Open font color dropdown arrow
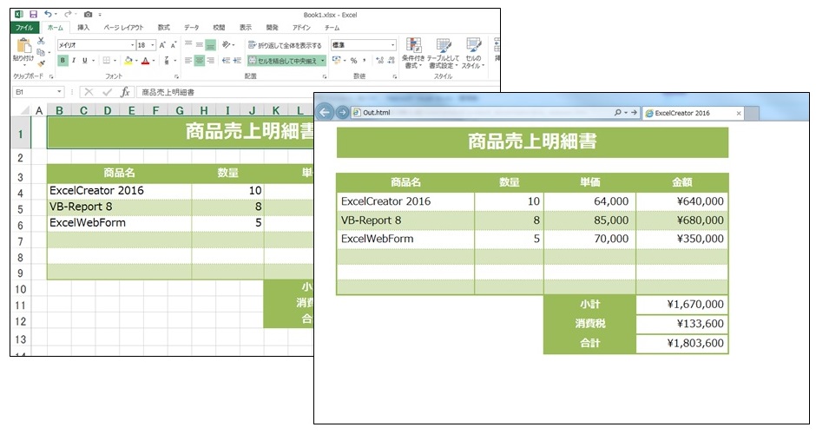The width and height of the screenshot is (816, 434). [154, 61]
